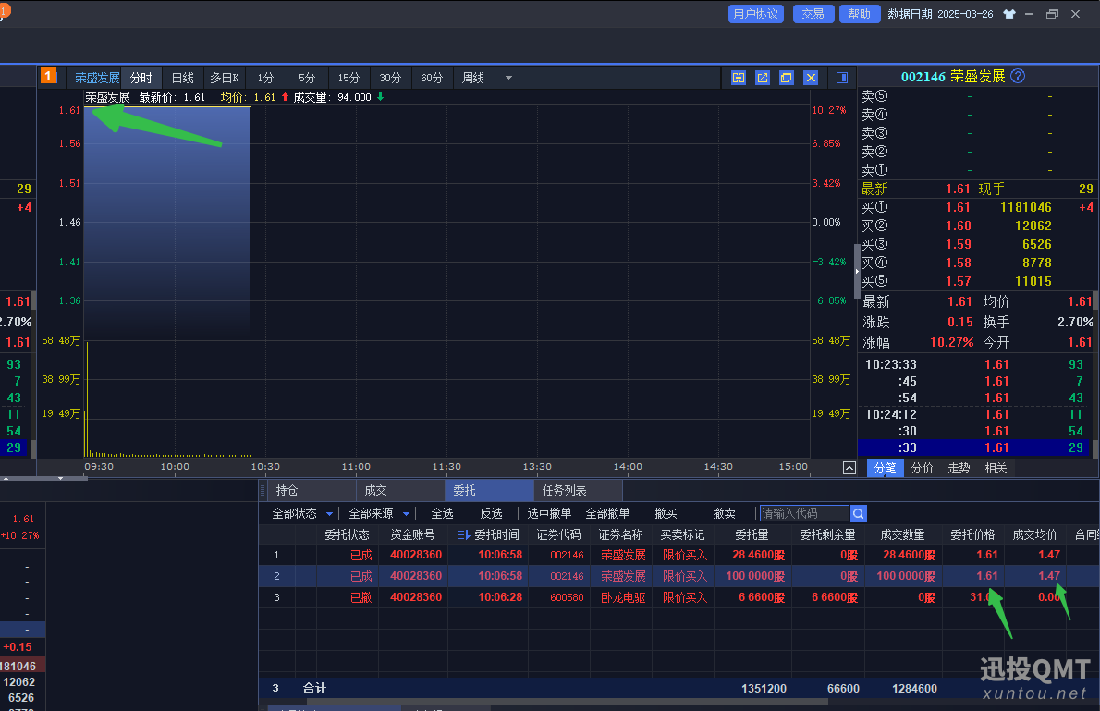Switch chart to 日线 view

click(x=182, y=78)
